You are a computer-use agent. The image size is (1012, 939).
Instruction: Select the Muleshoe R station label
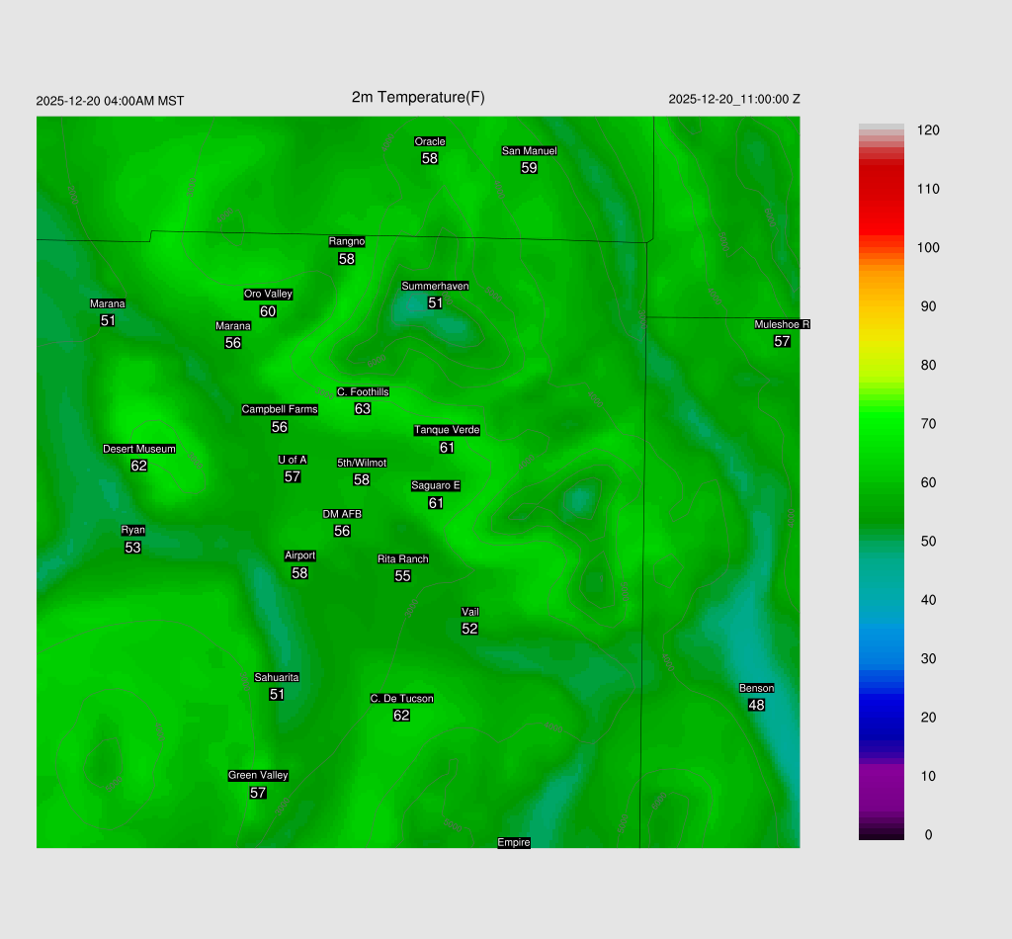(782, 324)
